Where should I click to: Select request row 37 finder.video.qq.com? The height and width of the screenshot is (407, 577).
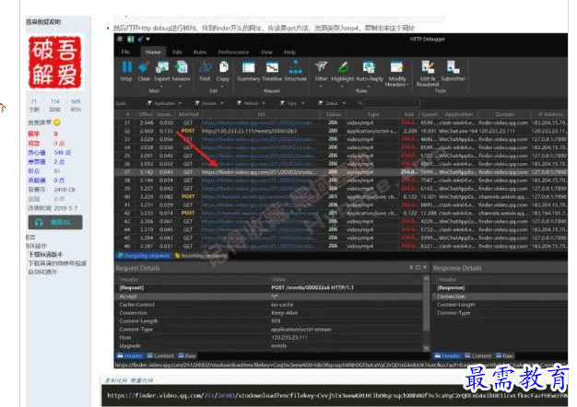(341, 172)
